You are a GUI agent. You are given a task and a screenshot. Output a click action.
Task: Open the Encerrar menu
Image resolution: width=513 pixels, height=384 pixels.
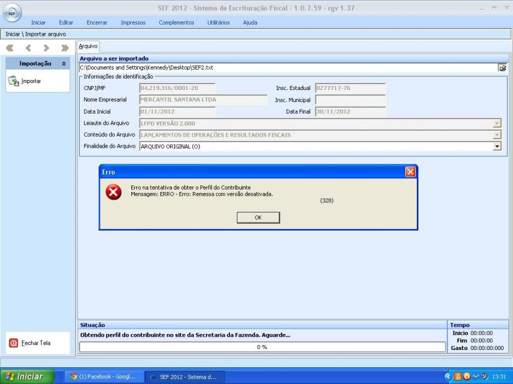(x=97, y=22)
